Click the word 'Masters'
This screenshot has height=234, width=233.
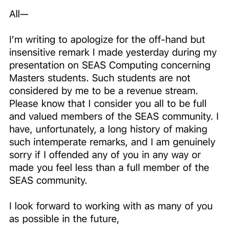pyautogui.click(x=27, y=78)
